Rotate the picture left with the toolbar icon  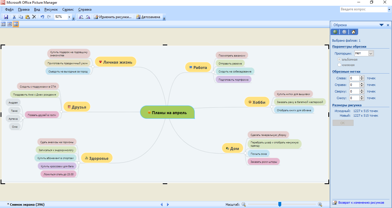coord(81,17)
